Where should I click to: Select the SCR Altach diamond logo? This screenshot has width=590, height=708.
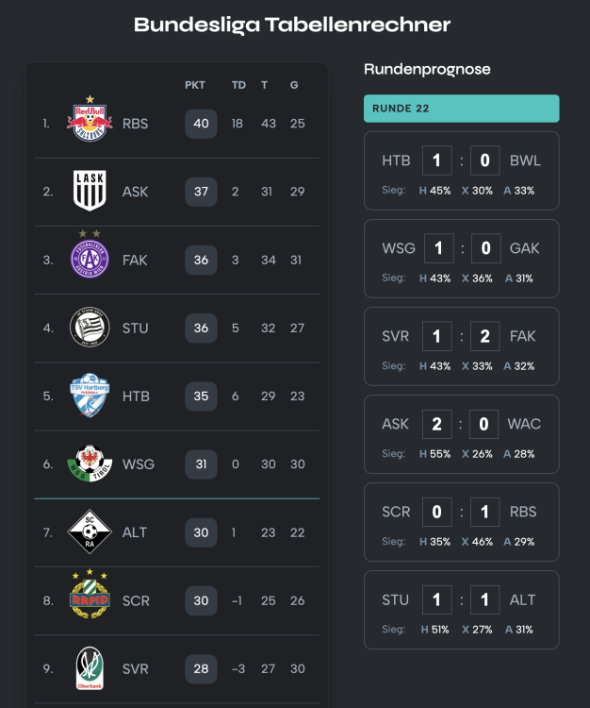(90, 532)
